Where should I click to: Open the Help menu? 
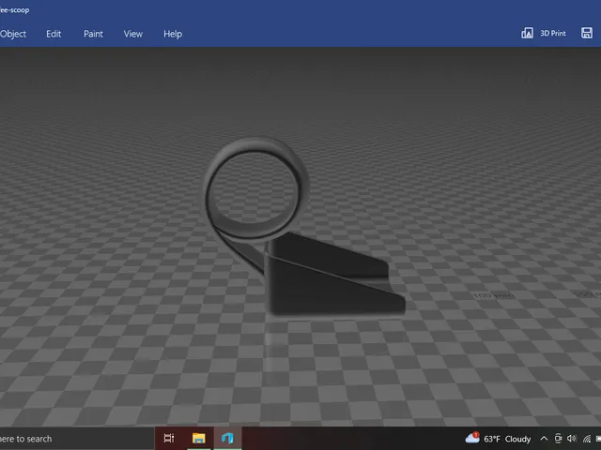(x=173, y=34)
